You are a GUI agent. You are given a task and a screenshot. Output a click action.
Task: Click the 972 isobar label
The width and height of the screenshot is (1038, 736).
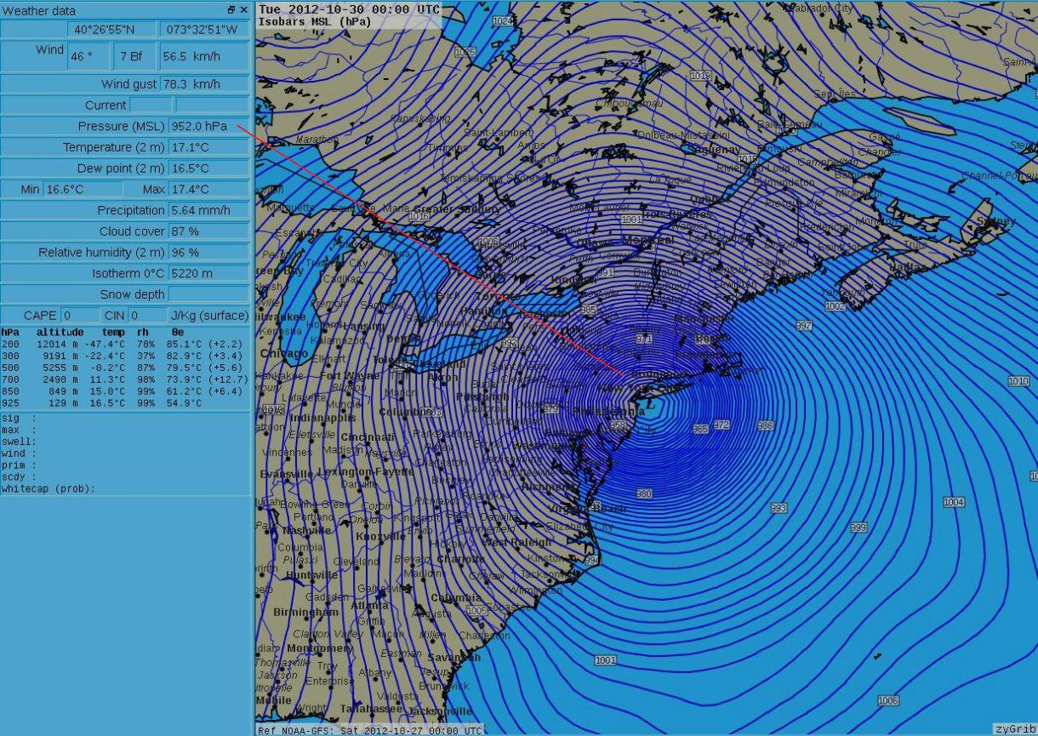pos(721,425)
